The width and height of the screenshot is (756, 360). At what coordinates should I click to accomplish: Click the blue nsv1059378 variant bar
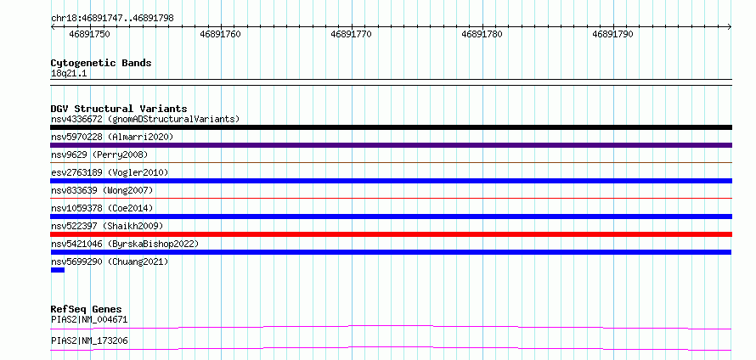pyautogui.click(x=391, y=217)
